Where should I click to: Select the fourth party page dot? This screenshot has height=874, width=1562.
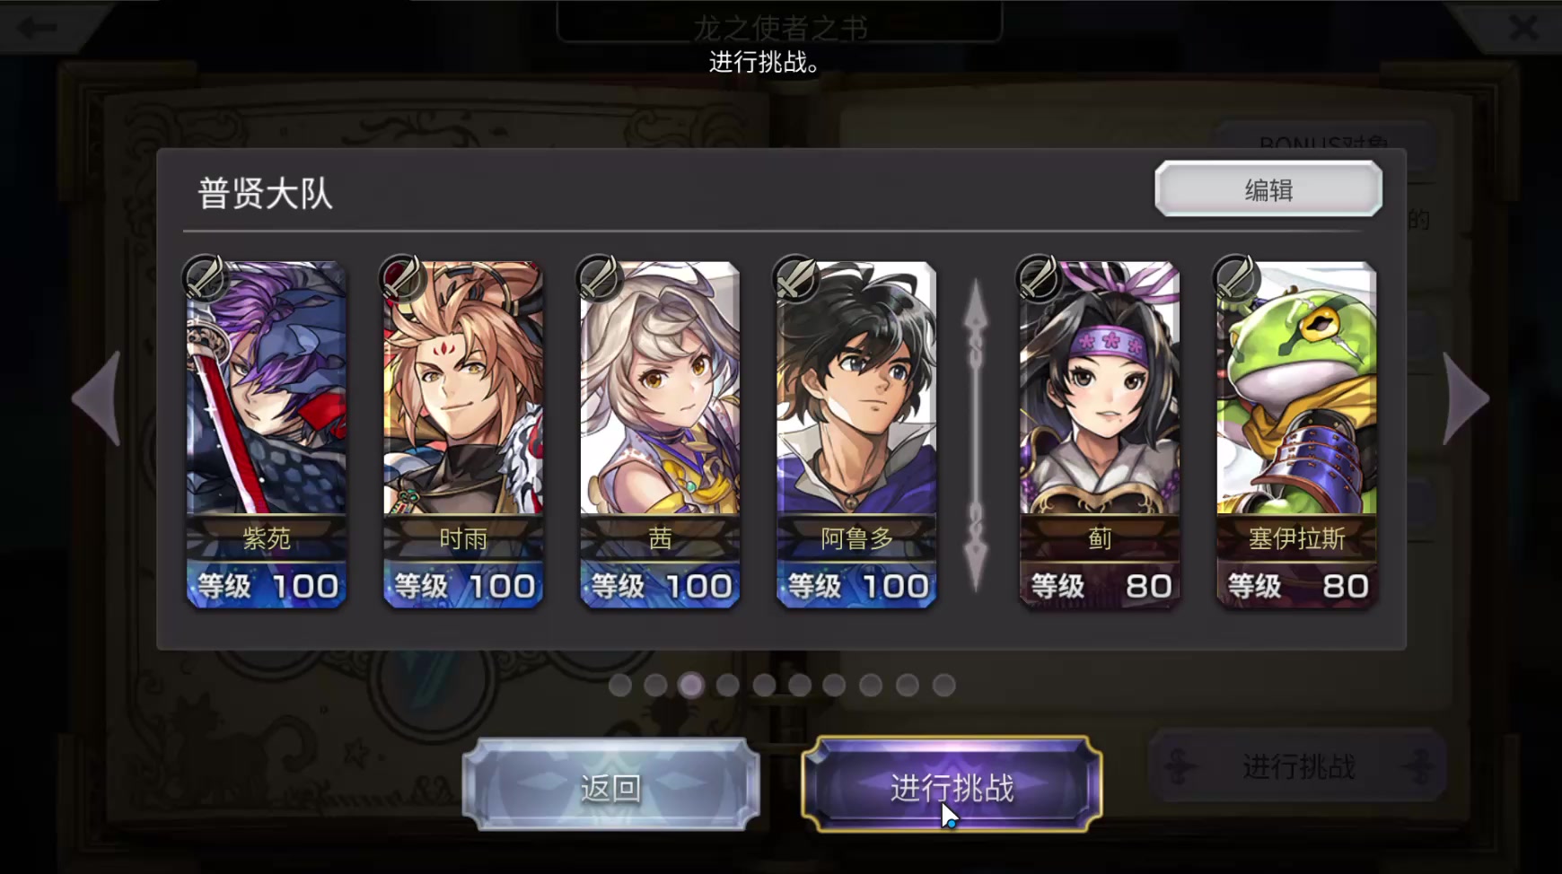tap(727, 685)
